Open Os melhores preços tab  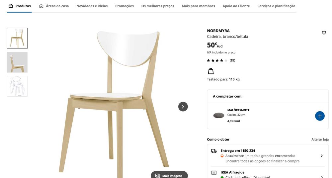pyautogui.click(x=158, y=6)
